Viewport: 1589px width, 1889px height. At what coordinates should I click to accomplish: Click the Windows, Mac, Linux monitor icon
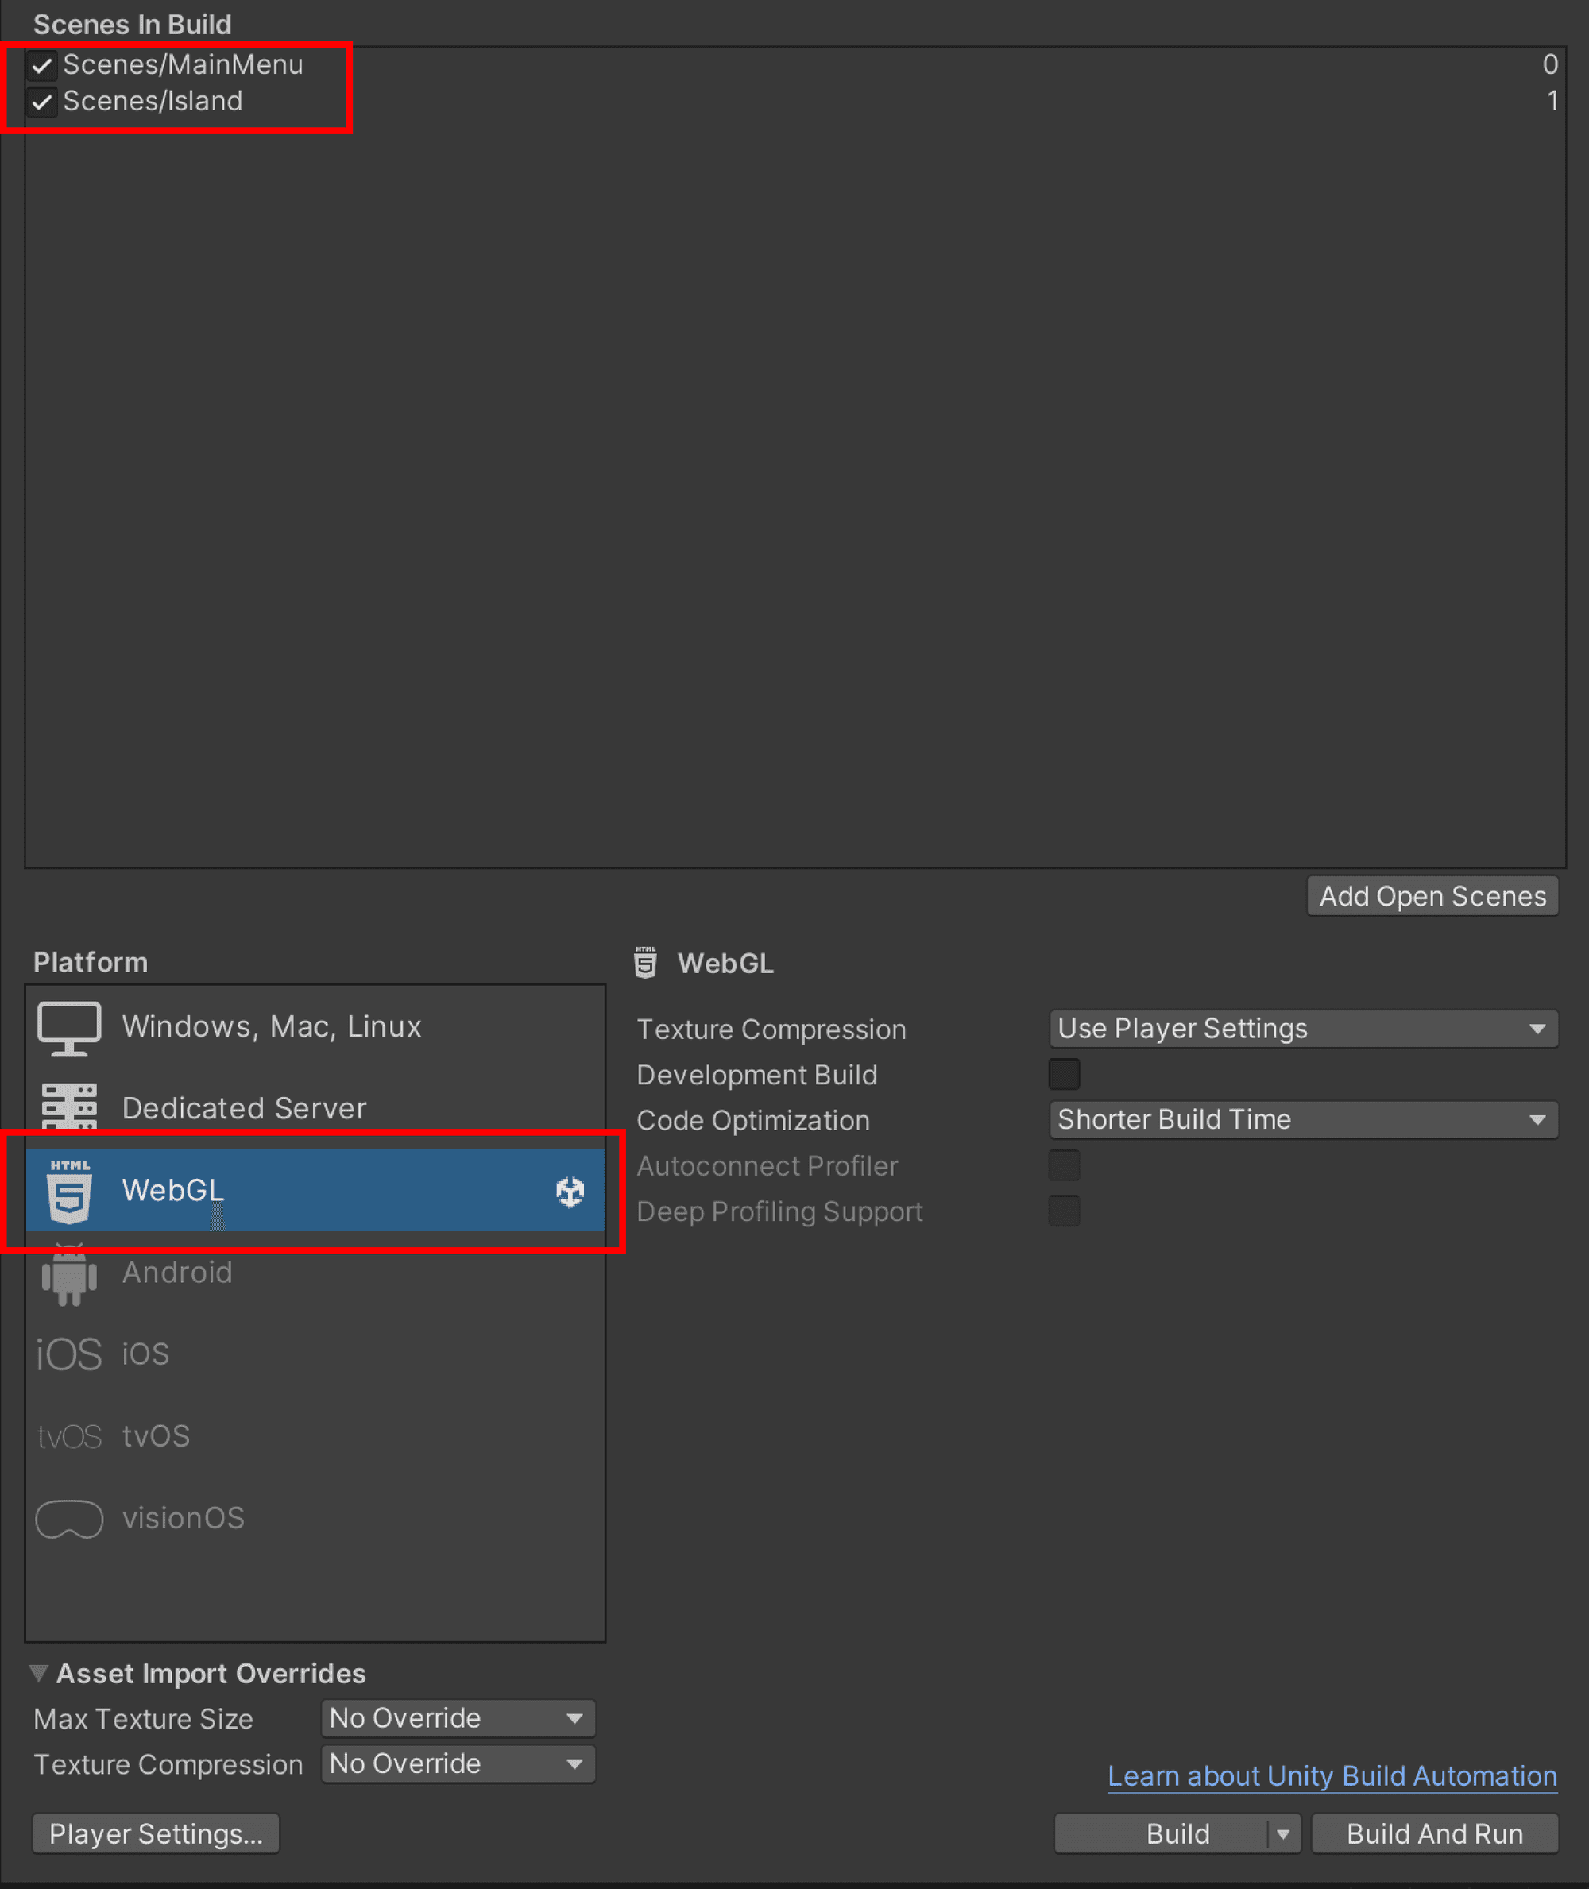[x=68, y=1027]
